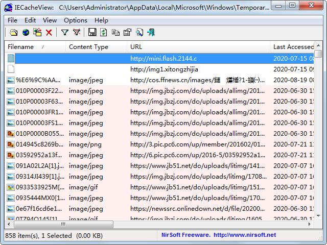Image resolution: width=327 pixels, height=245 pixels.
Task: Click the vertical scrollbar down arrow
Action: point(318,216)
